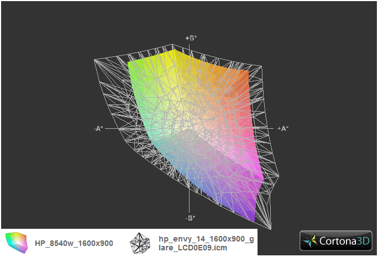
Task: Click the HP_8540w color gamut icon
Action: 17,243
